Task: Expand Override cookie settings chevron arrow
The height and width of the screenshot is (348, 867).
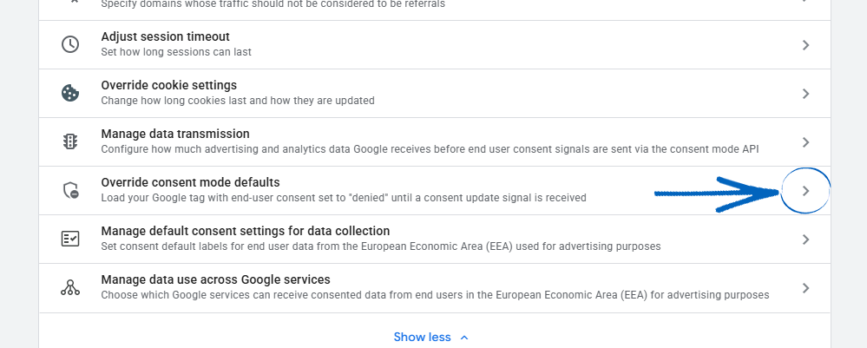Action: tap(805, 94)
